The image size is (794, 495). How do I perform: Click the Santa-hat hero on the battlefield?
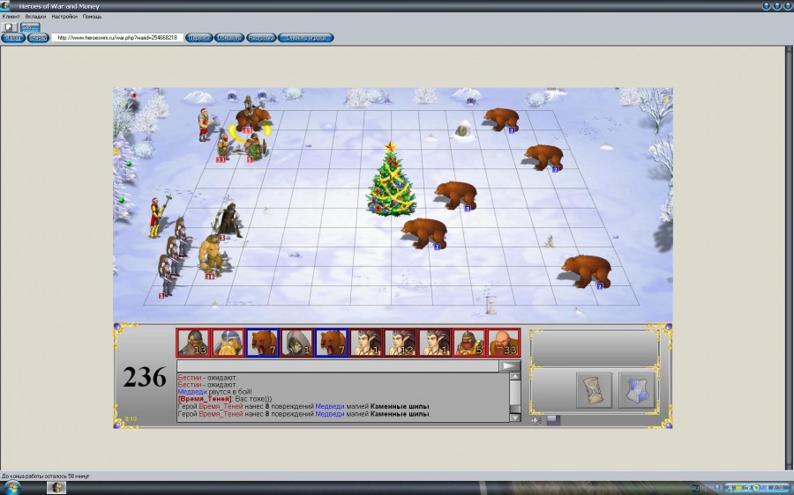point(205,124)
